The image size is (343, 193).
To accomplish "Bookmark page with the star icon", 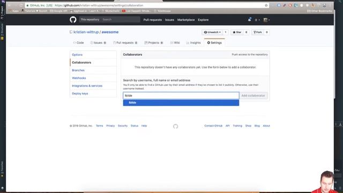I will click(266, 5).
